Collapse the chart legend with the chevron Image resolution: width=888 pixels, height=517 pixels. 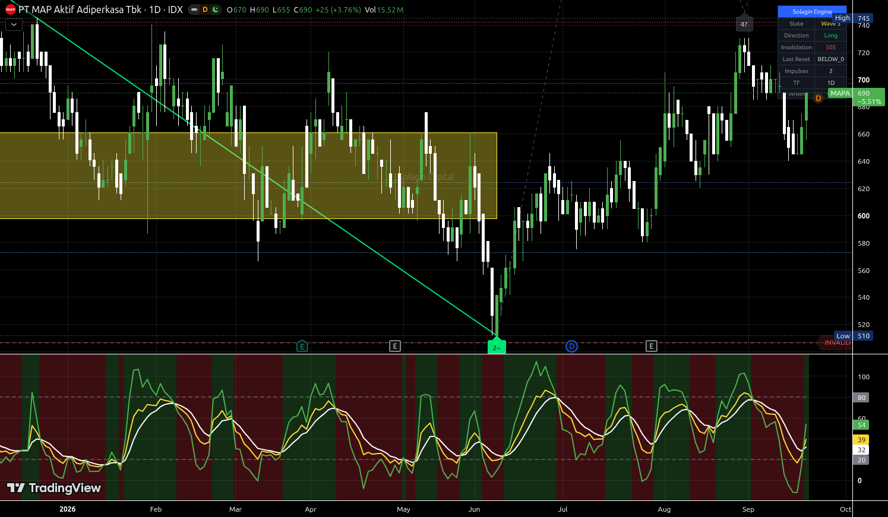(x=14, y=24)
